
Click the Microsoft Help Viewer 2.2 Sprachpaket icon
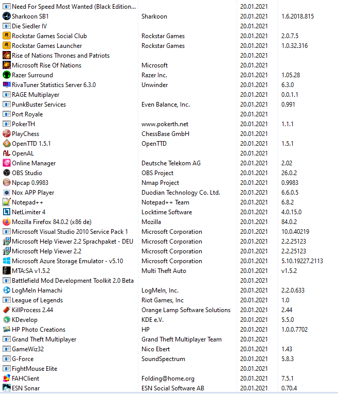point(7,242)
